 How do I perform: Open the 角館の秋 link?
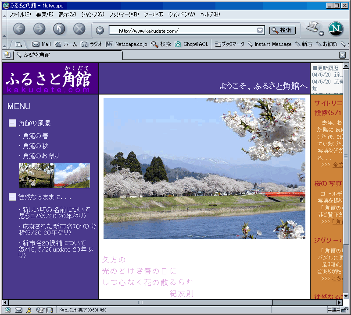point(36,146)
